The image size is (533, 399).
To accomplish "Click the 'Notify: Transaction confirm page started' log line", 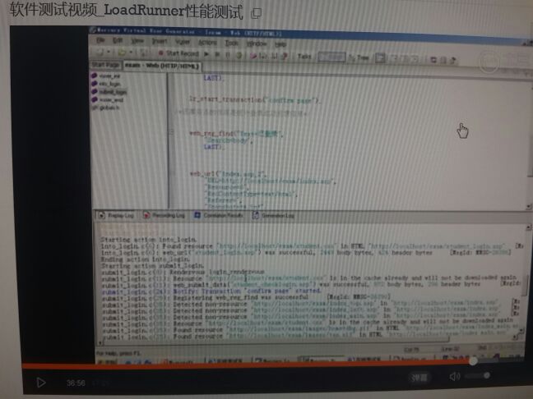I will click(211, 291).
